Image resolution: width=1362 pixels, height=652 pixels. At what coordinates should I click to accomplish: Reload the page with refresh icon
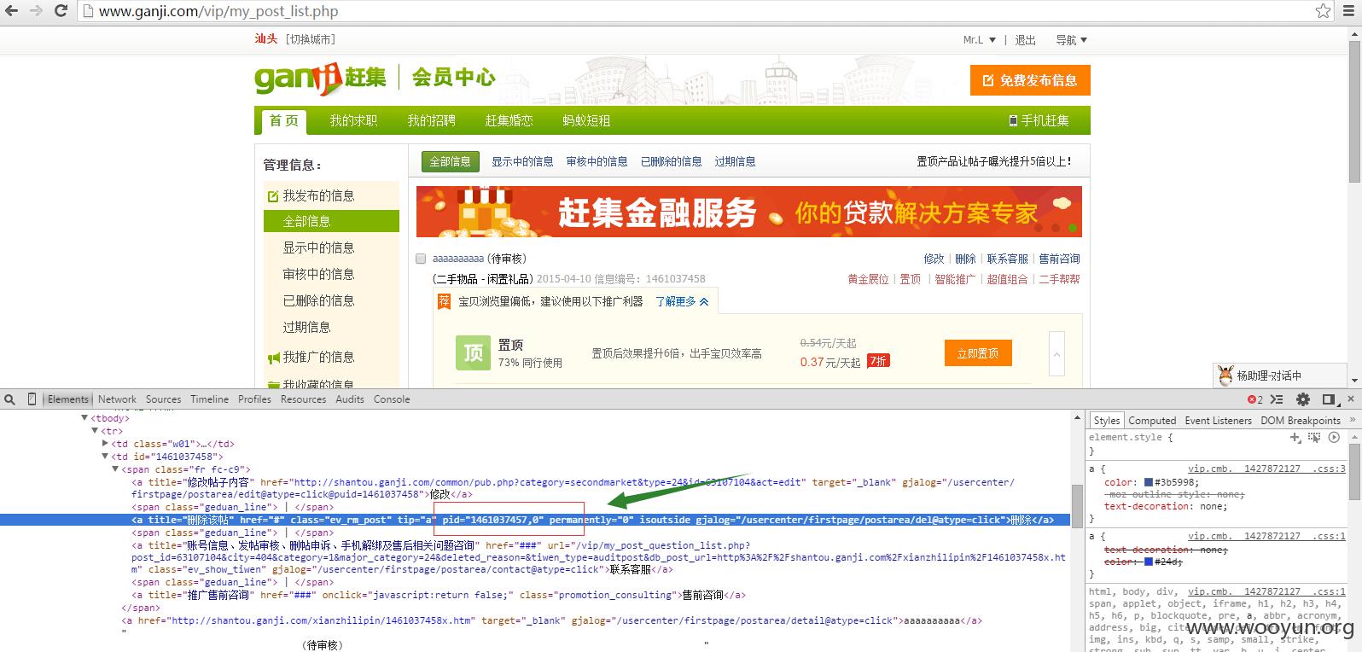coord(61,11)
